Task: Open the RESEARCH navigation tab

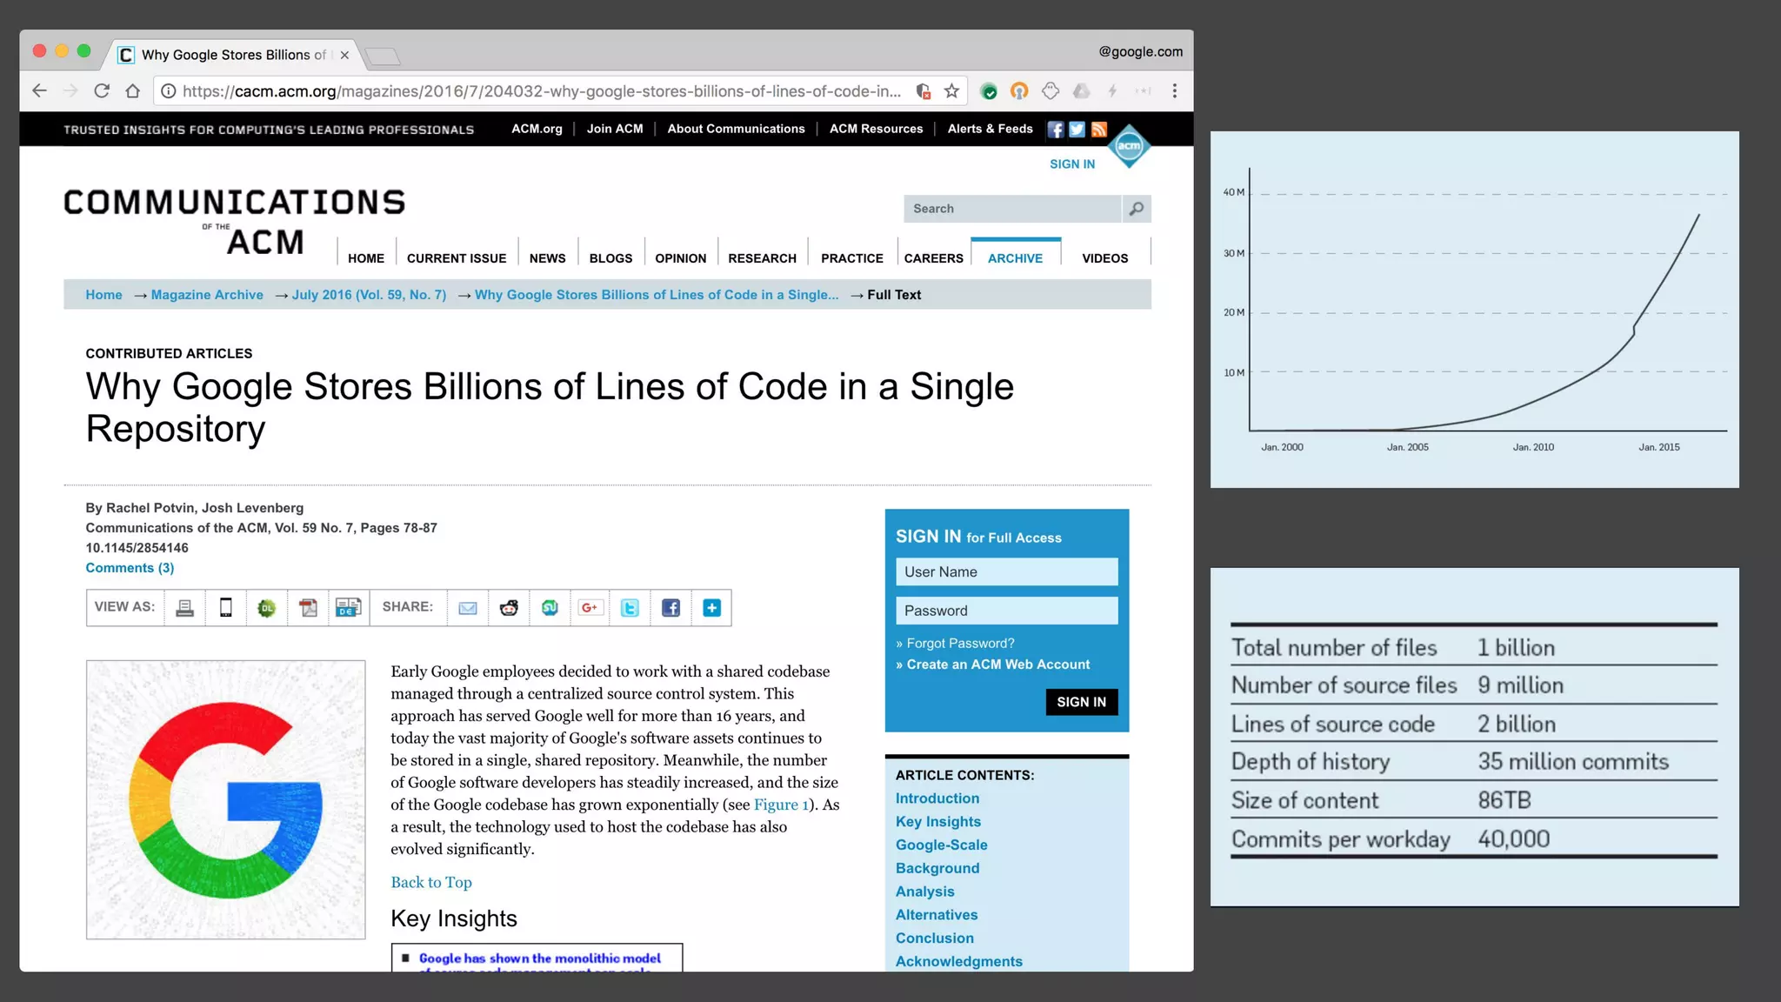Action: 762,258
